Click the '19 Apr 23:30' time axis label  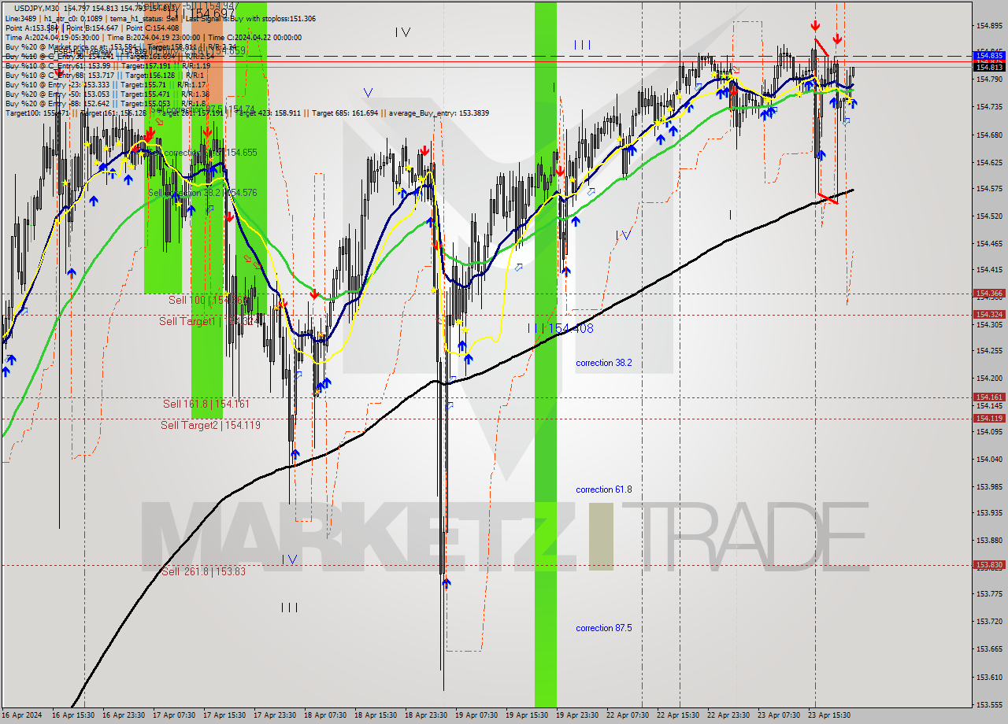[577, 715]
